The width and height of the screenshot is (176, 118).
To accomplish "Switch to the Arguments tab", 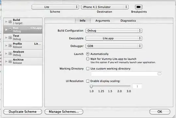I will [103, 21].
